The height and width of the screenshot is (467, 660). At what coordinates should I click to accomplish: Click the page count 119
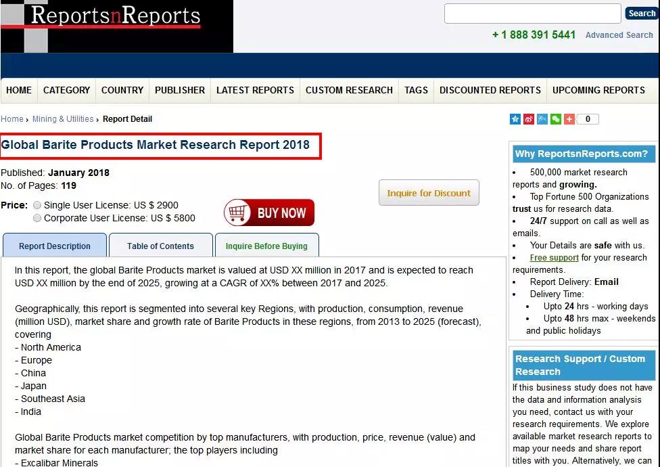coord(68,185)
